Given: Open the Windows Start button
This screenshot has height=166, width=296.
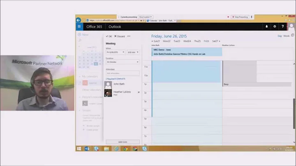Looking at the screenshot, I should 79,149.
